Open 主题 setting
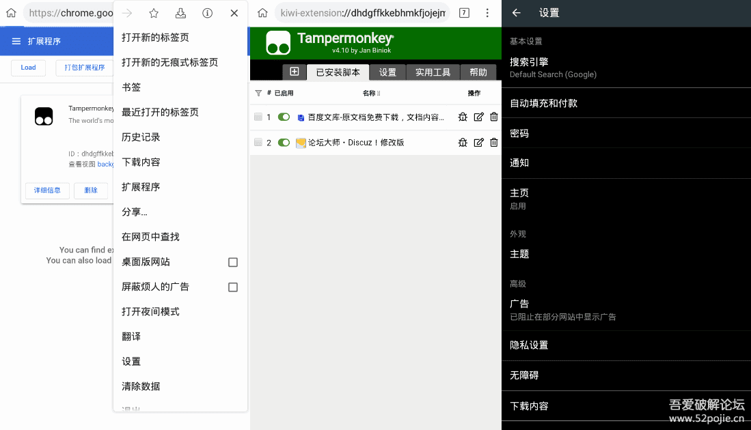 [626, 253]
